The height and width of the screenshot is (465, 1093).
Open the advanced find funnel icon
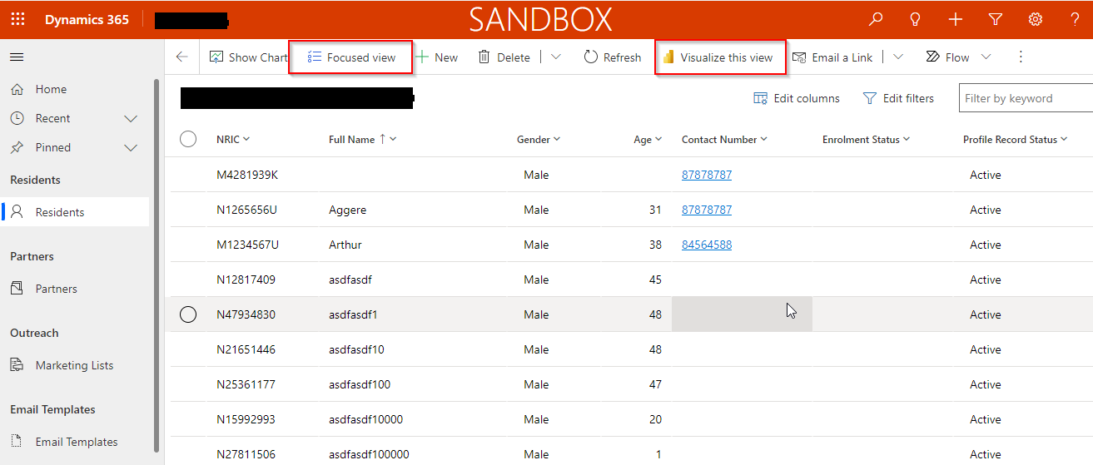996,19
